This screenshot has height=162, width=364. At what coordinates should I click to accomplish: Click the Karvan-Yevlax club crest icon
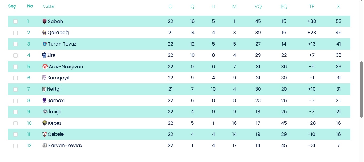pos(45,145)
